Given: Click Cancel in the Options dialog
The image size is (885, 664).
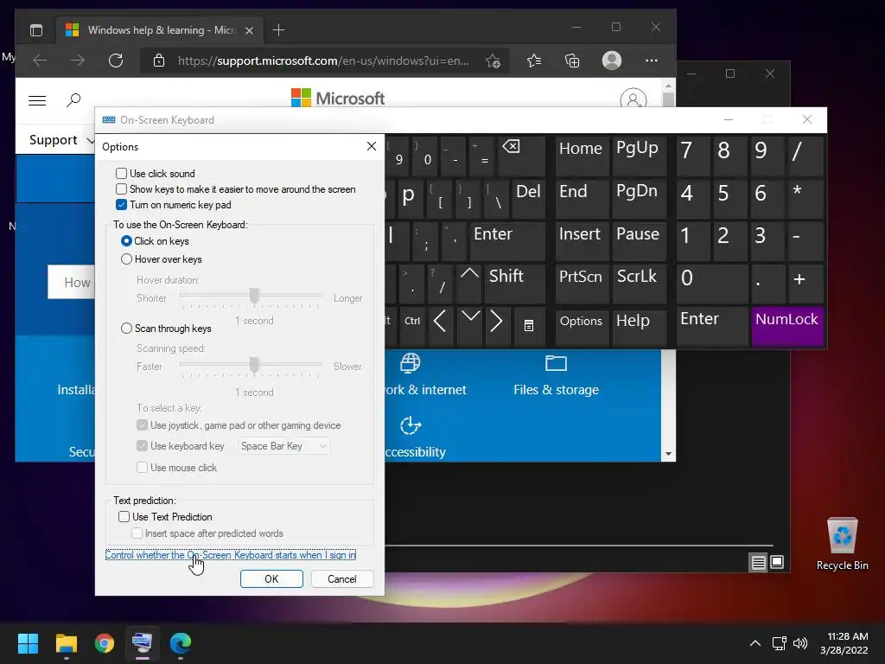Looking at the screenshot, I should coord(342,578).
